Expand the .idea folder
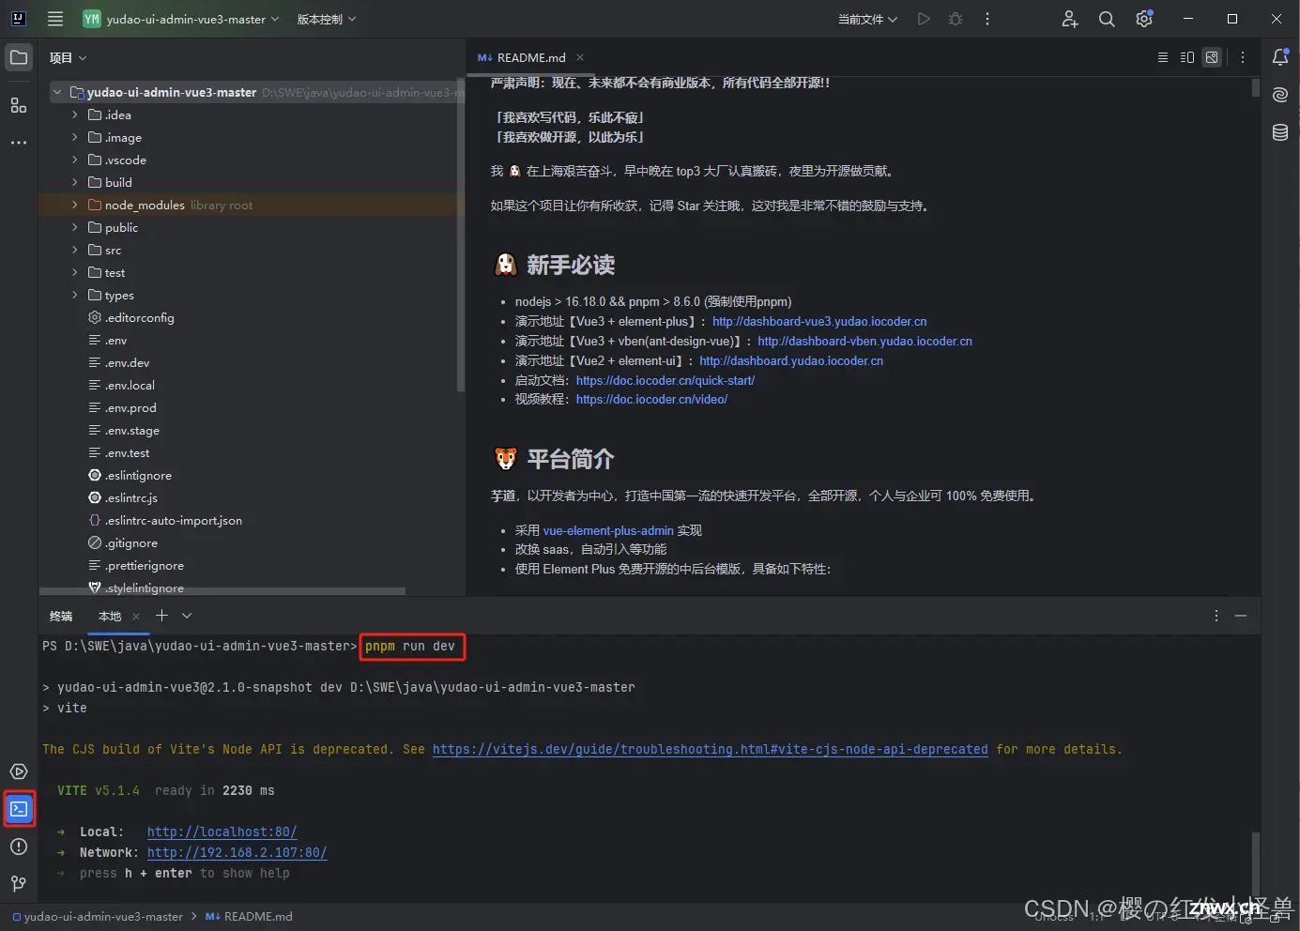This screenshot has height=931, width=1300. 75,114
